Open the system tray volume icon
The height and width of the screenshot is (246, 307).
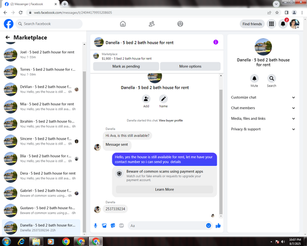coord(283,242)
